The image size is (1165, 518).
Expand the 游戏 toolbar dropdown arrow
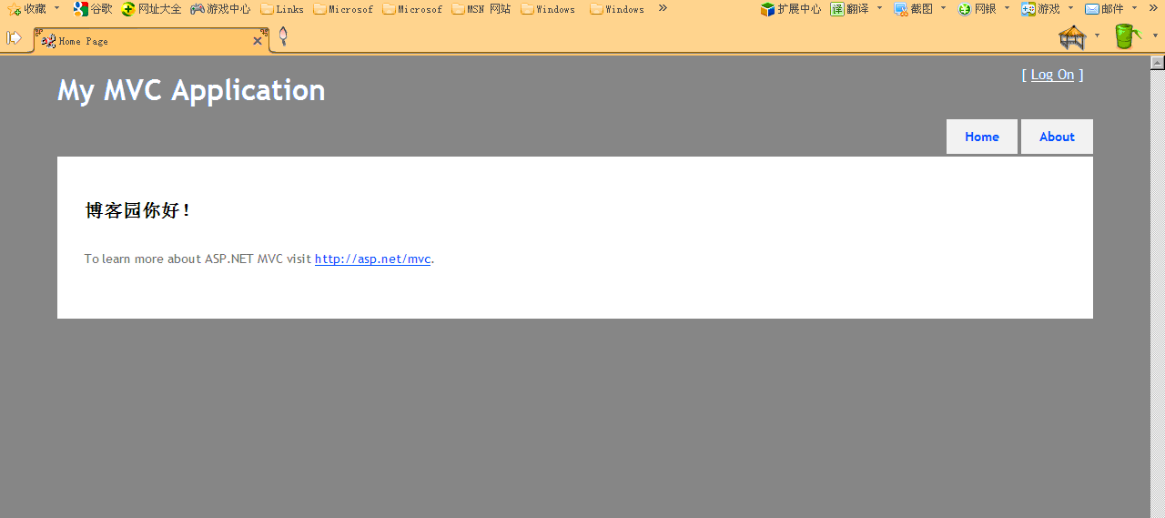click(1070, 8)
